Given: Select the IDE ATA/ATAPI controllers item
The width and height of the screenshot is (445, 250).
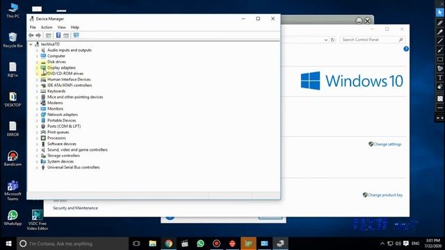Looking at the screenshot, I should click(70, 85).
